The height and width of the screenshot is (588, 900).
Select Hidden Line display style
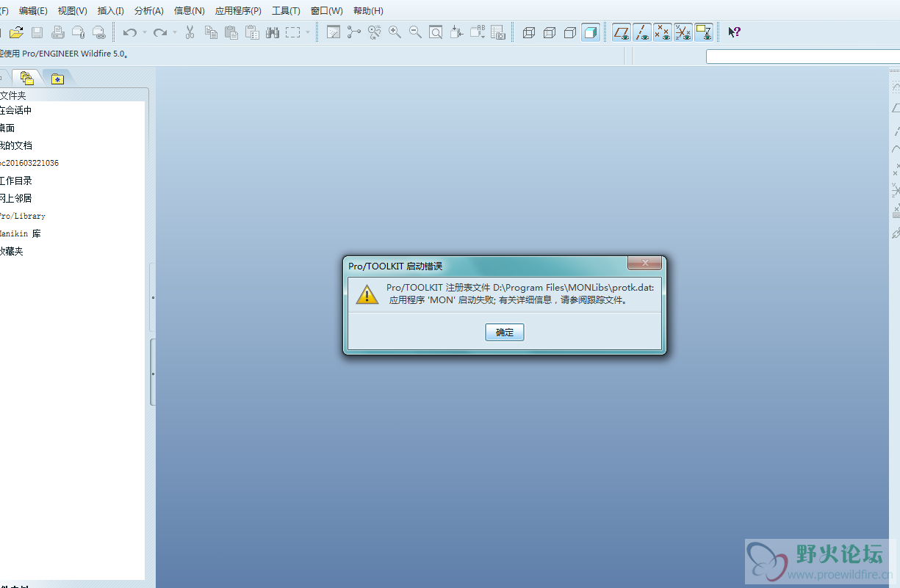pyautogui.click(x=550, y=32)
